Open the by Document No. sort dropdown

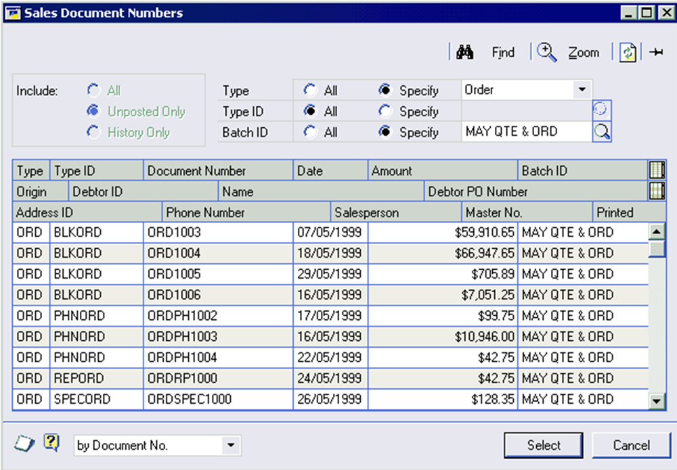pos(231,445)
